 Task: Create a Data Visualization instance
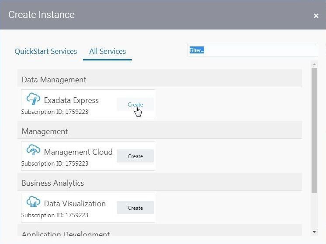[x=135, y=208]
